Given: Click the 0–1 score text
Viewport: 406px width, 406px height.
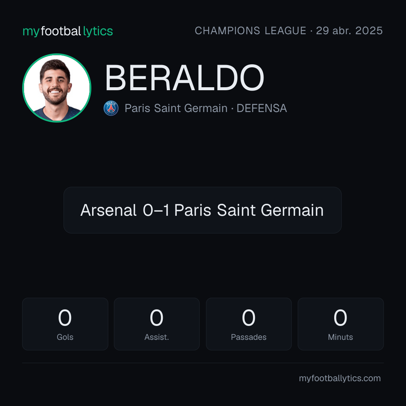Looking at the screenshot, I should (156, 210).
